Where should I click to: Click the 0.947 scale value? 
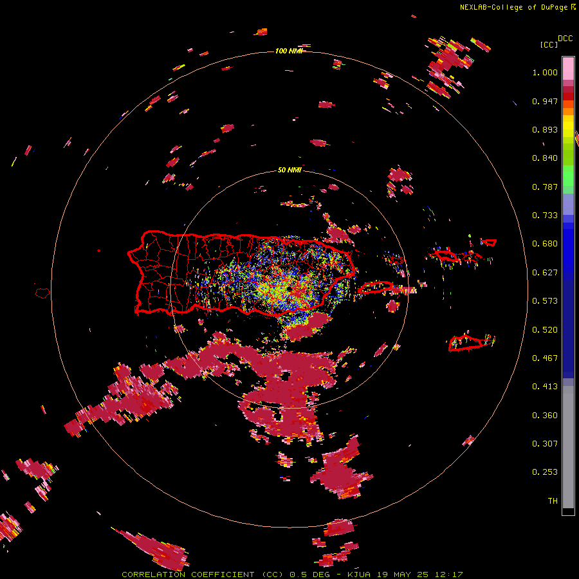point(545,101)
